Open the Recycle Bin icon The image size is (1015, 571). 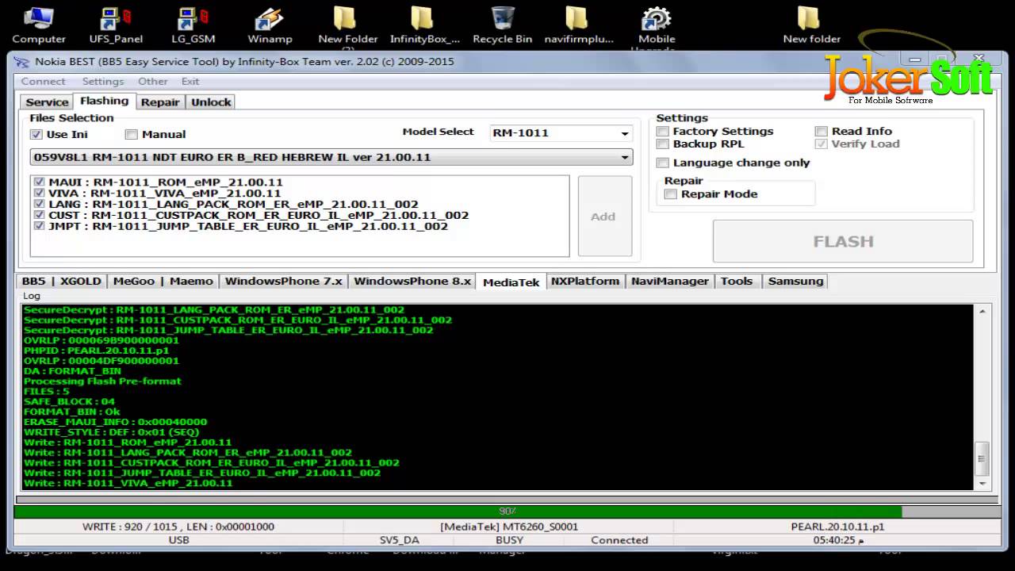click(x=502, y=25)
